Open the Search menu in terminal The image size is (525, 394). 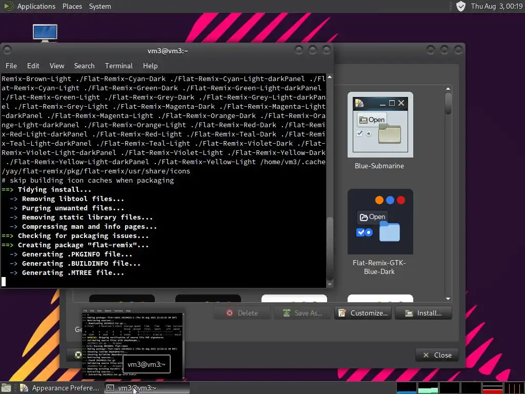pyautogui.click(x=85, y=66)
